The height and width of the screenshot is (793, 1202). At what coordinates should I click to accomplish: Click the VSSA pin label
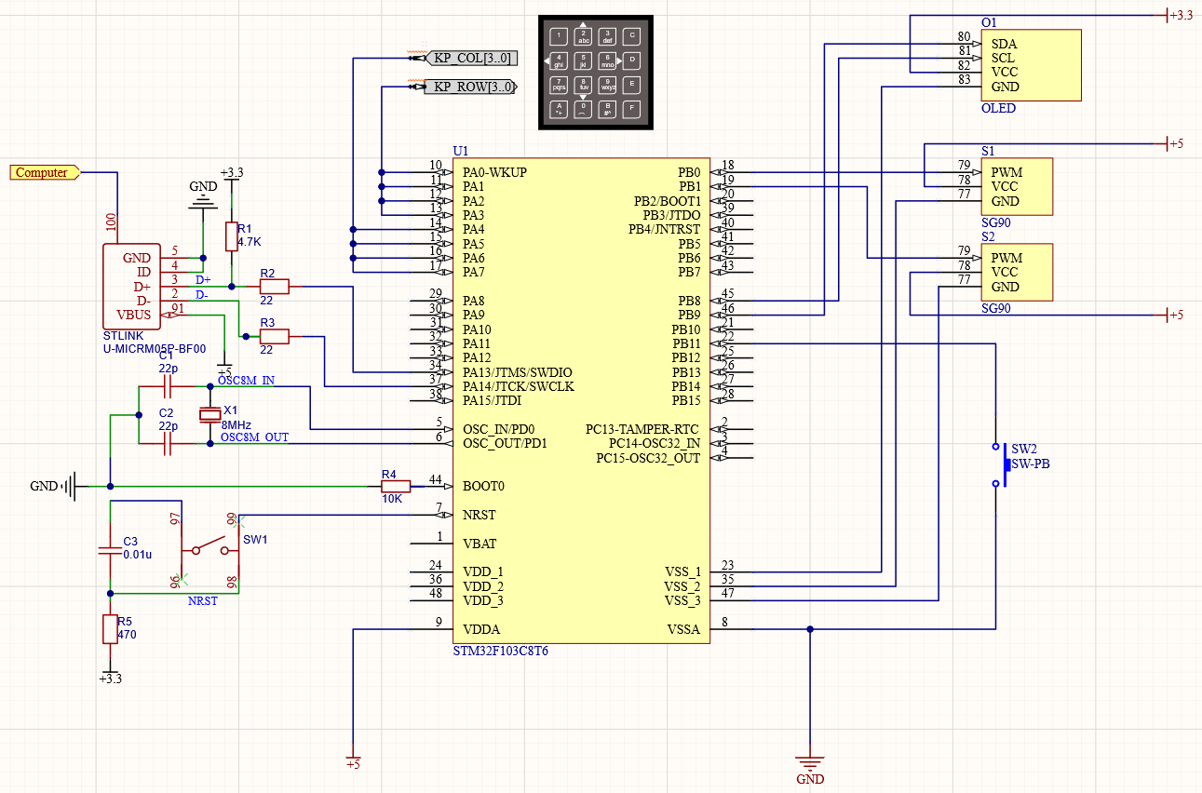[684, 629]
